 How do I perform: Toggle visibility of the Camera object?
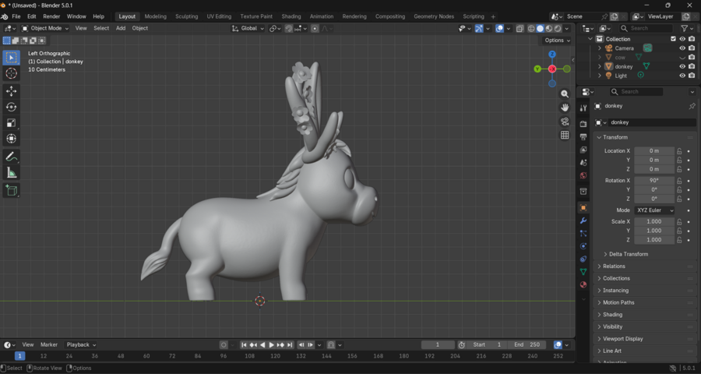pyautogui.click(x=682, y=48)
